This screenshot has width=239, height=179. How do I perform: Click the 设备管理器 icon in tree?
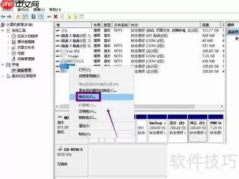[x=14, y=59]
